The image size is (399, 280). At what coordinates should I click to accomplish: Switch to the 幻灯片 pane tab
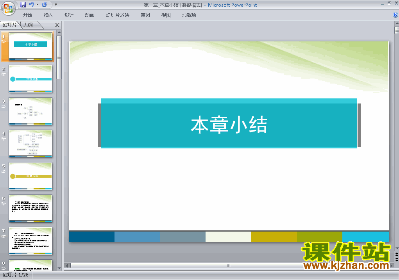click(x=10, y=25)
